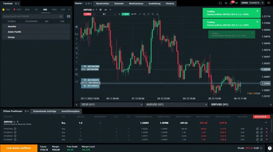Open the H1 timeframe dropdown

click(x=110, y=10)
